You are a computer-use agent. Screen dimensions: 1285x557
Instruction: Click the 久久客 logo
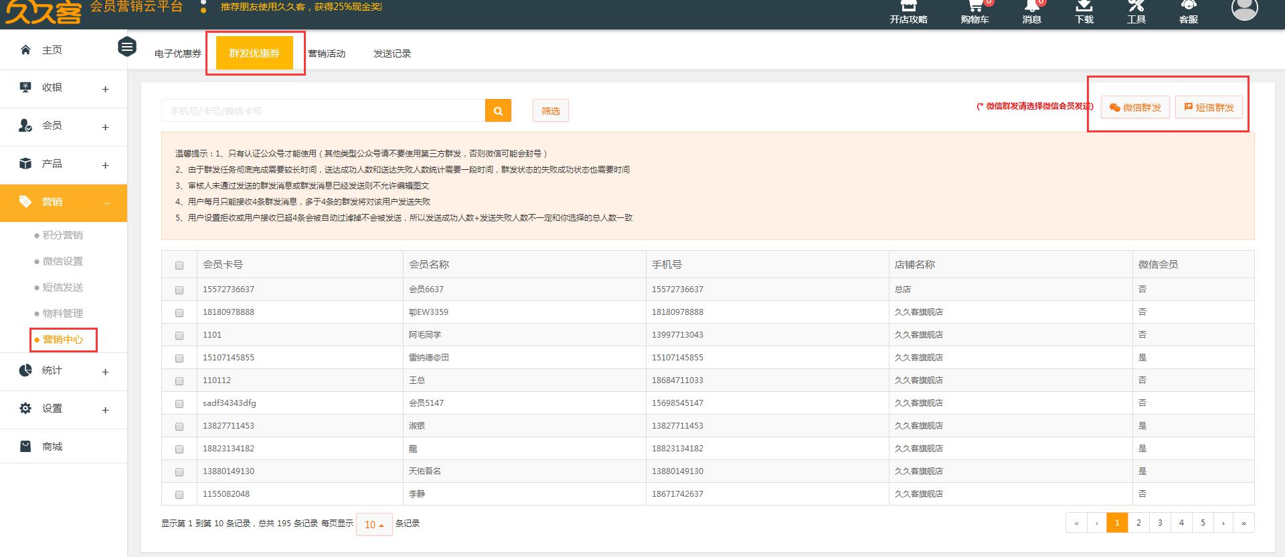(x=44, y=12)
